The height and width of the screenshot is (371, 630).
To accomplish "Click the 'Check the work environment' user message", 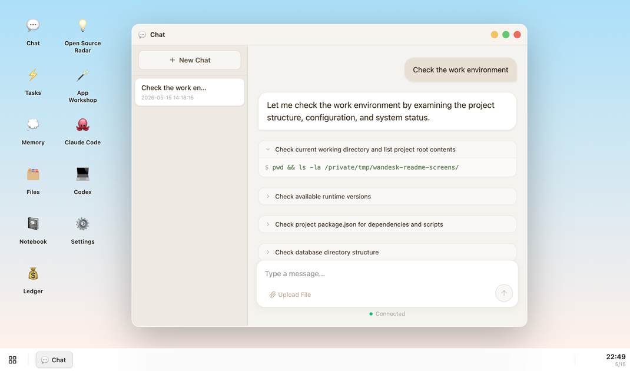I will 460,70.
